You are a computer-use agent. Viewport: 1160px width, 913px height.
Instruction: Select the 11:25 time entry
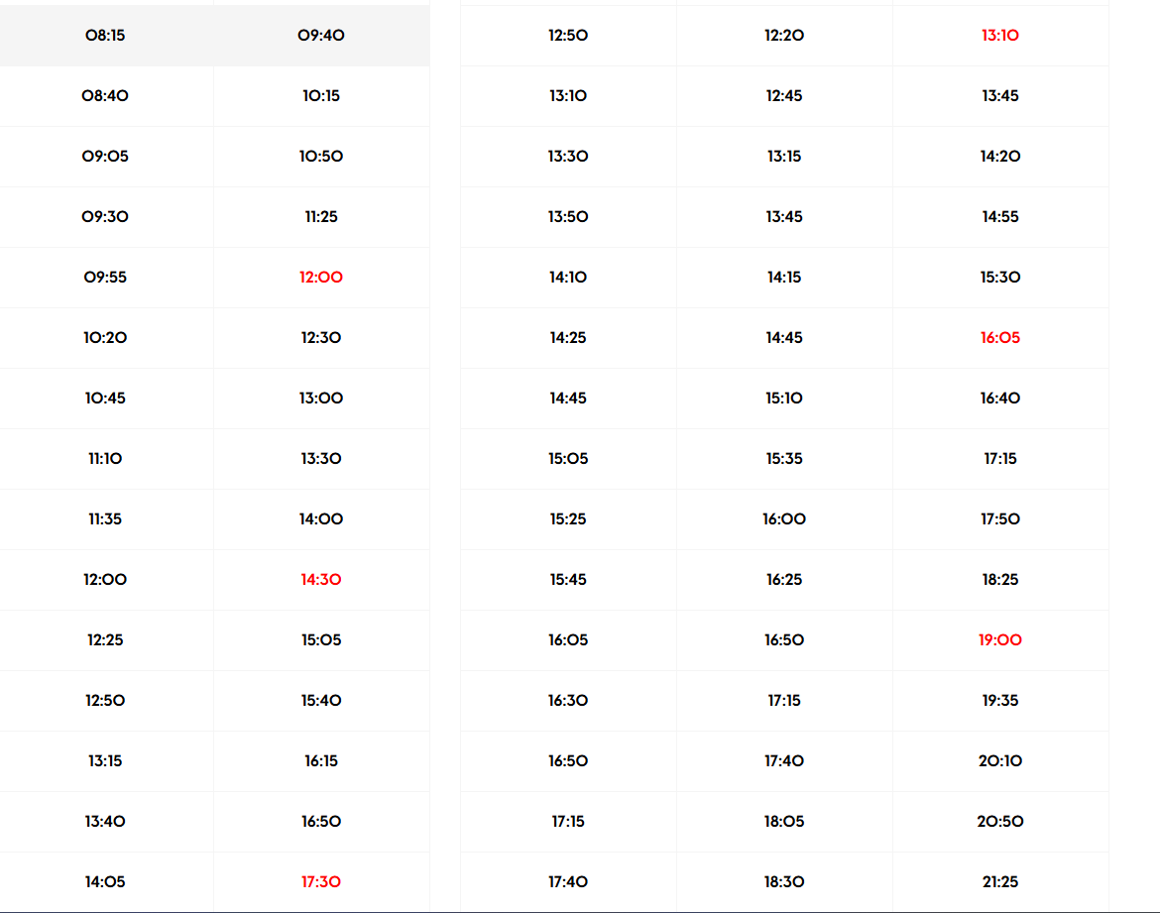pyautogui.click(x=321, y=217)
